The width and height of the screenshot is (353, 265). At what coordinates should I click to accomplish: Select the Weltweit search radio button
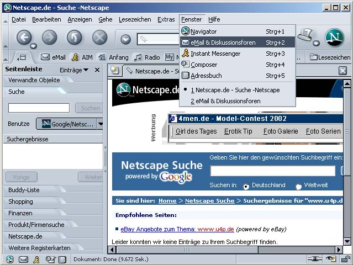pyautogui.click(x=298, y=187)
